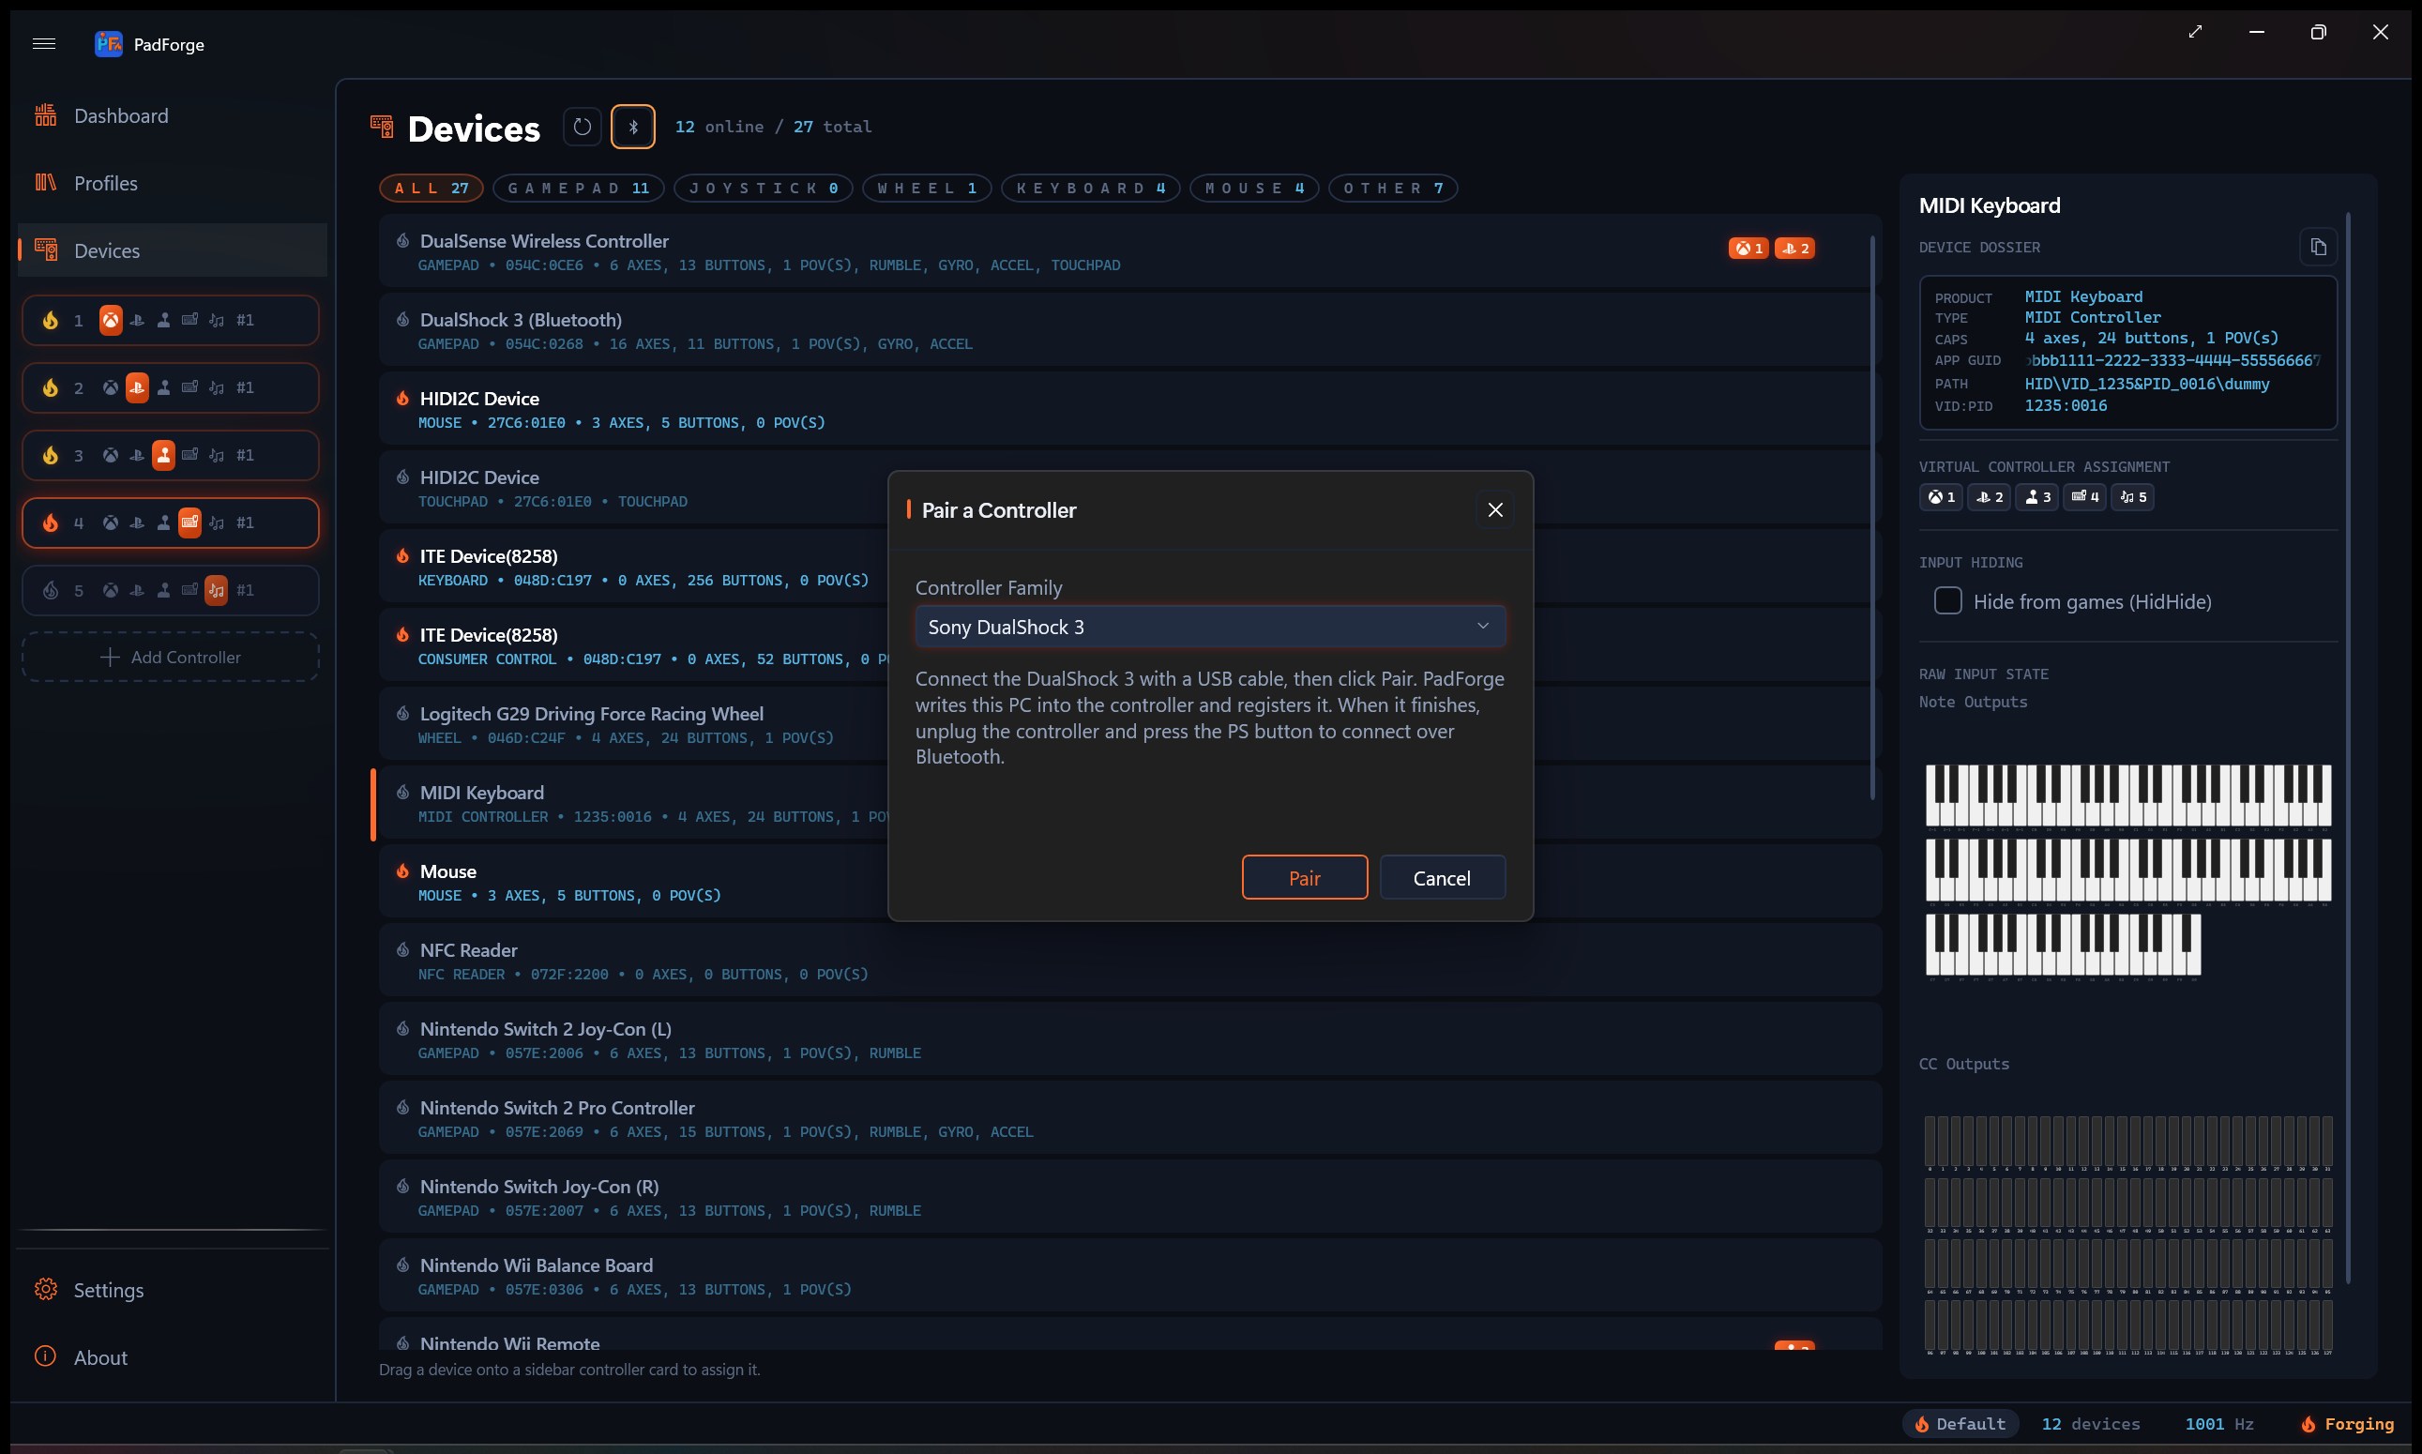Click the PlayStation 2 badge on DualSense row
Image resolution: width=2422 pixels, height=1454 pixels.
point(1795,249)
